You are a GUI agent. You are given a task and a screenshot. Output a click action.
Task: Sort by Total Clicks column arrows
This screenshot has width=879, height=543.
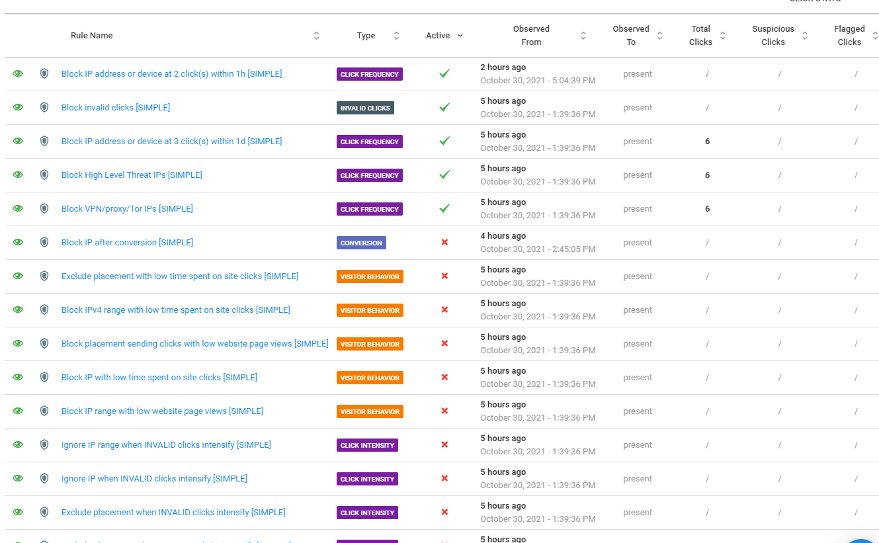[723, 36]
